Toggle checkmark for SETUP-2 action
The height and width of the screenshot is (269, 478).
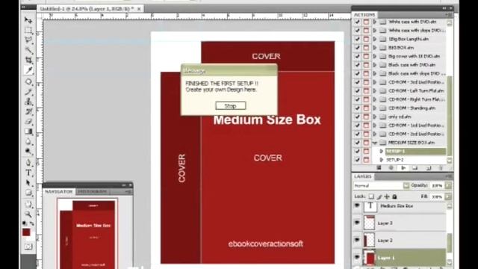(357, 160)
